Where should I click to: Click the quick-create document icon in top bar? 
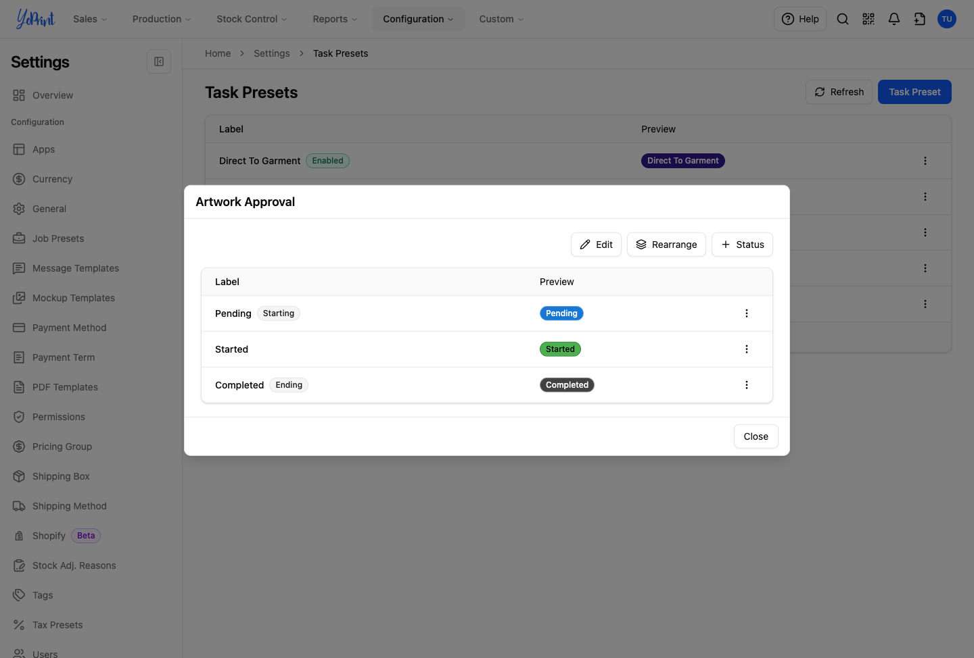point(920,19)
